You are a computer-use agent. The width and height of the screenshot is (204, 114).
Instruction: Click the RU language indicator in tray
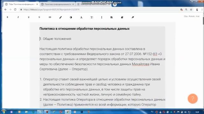click(x=152, y=112)
